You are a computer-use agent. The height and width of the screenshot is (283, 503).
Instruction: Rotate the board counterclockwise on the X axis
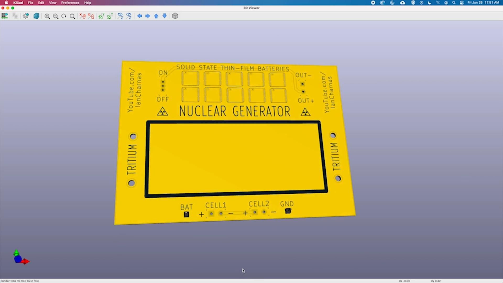tap(91, 16)
